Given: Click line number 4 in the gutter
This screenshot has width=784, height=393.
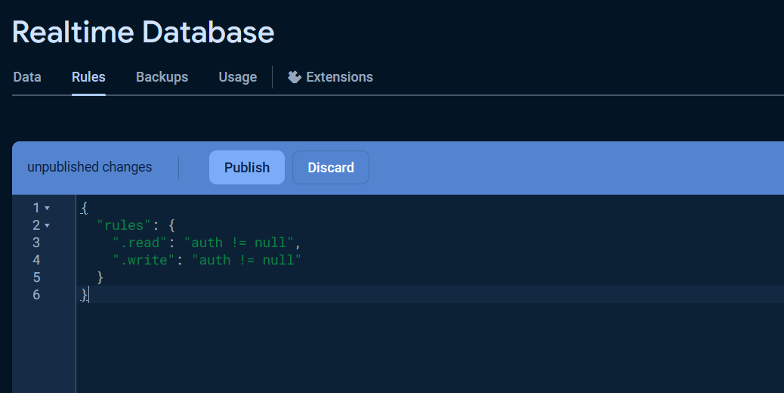Looking at the screenshot, I should click(x=36, y=260).
